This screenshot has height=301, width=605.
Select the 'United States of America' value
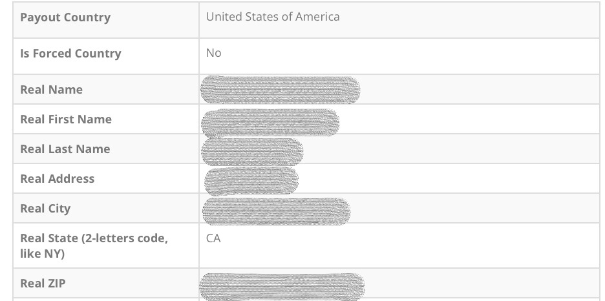click(272, 17)
